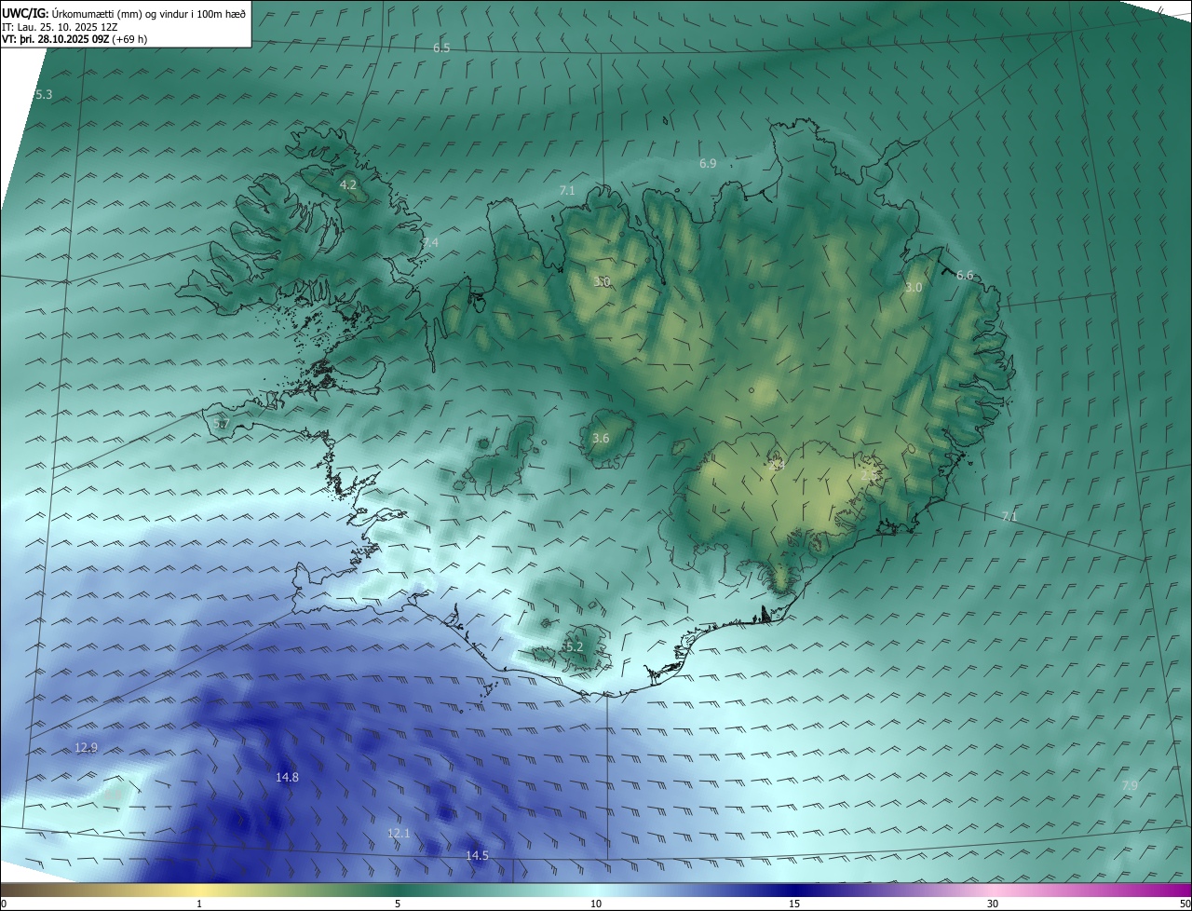This screenshot has height=911, width=1192.
Task: Click the 5.2 value label near the south coast
Action: (574, 646)
